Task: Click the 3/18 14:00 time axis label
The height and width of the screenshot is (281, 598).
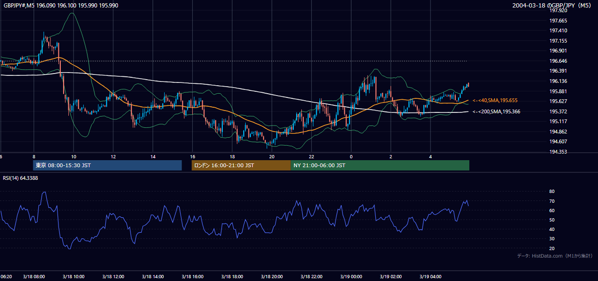Action: [153, 277]
